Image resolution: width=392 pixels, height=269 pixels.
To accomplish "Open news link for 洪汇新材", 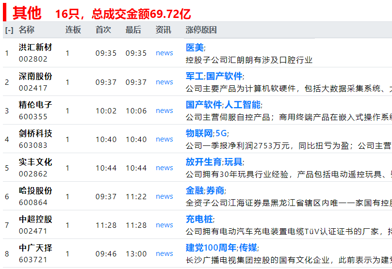I will coord(164,53).
